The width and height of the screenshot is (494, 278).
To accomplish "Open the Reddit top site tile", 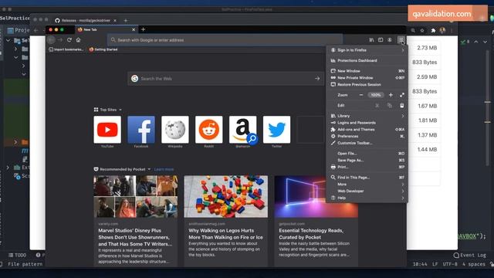I will coord(208,130).
